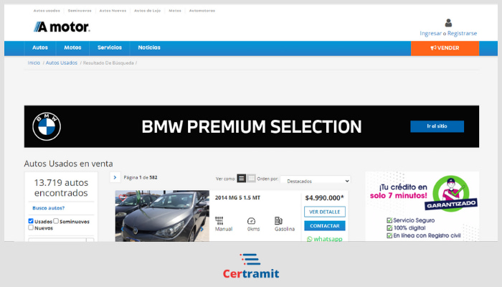Screen dimensions: 502x287
Task: Click the 13.719 autos encontrados text
Action: [x=61, y=188]
